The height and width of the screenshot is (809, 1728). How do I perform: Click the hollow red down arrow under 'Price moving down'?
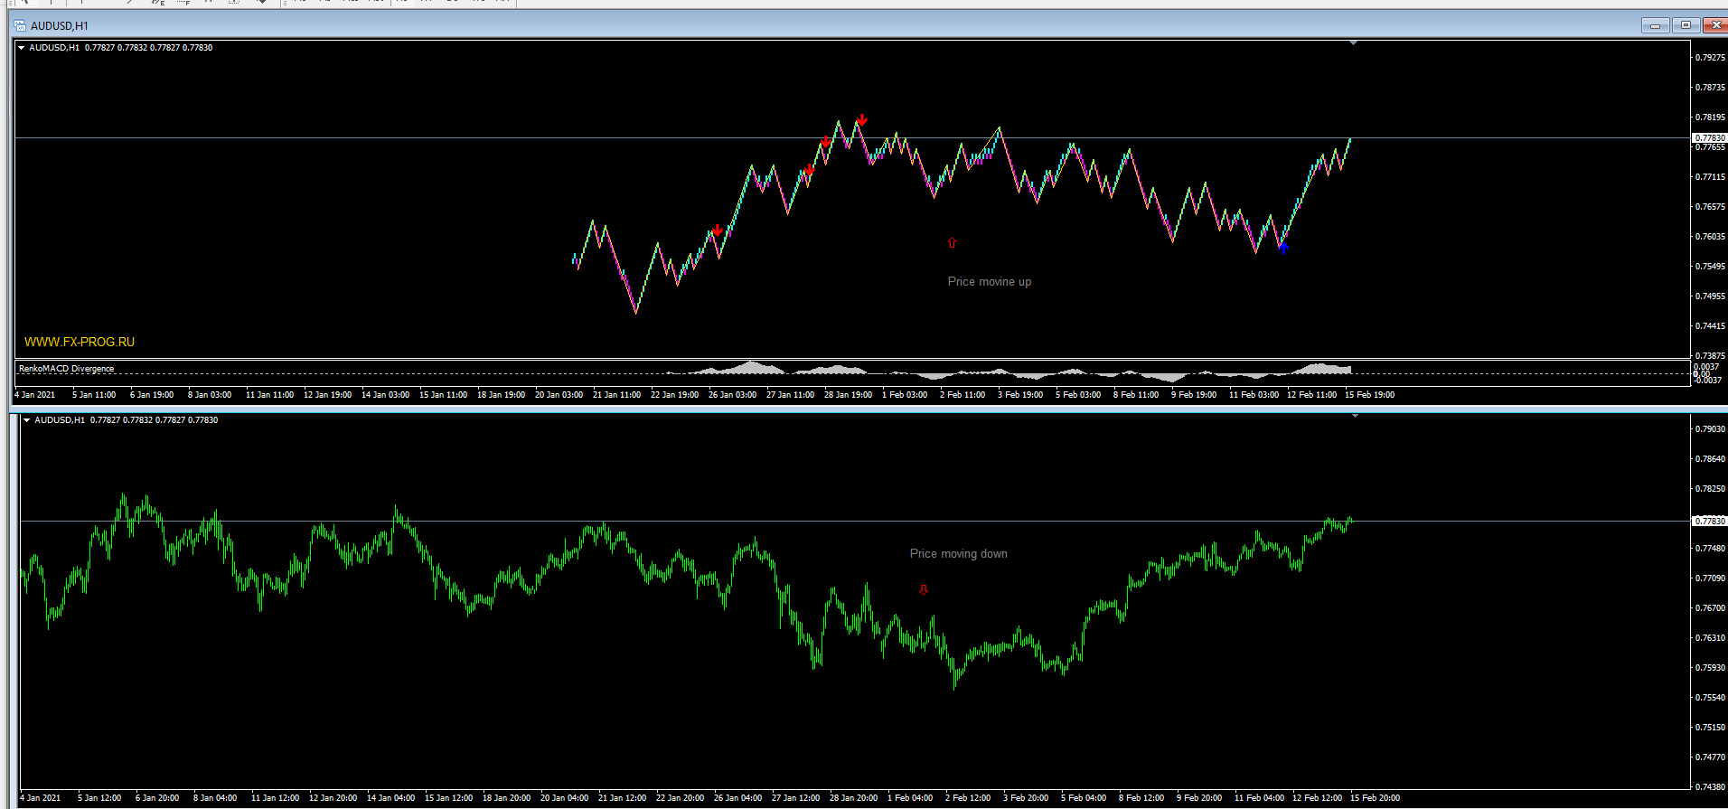924,589
